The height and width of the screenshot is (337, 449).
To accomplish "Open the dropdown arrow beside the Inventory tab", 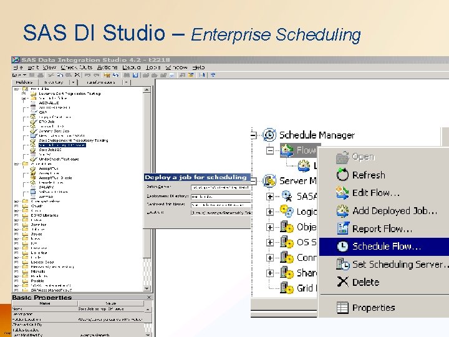I will (74, 82).
